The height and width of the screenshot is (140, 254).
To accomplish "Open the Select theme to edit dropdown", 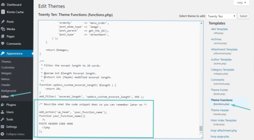I will click(221, 16).
